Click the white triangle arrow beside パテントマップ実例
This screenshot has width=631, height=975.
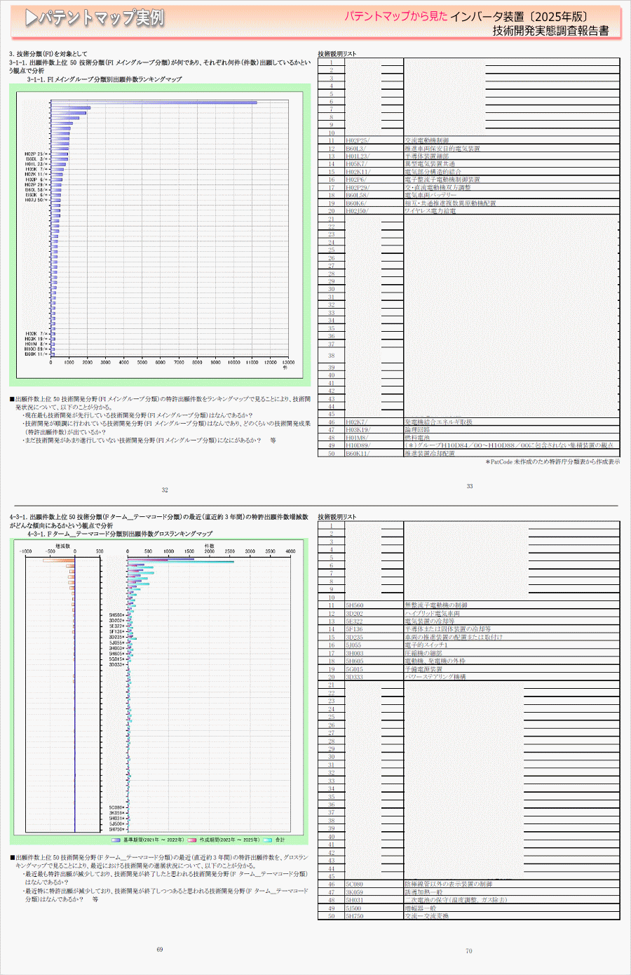point(31,18)
